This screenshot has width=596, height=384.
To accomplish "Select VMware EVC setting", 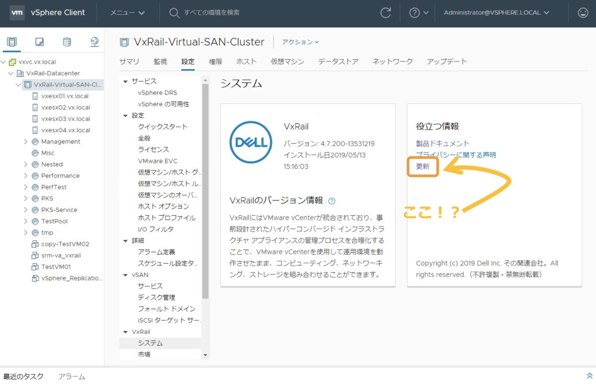I will (x=157, y=161).
